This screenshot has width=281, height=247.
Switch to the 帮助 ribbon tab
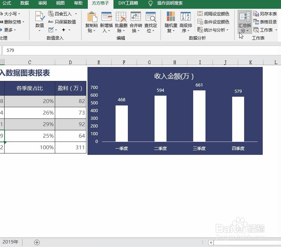coord(78,3)
